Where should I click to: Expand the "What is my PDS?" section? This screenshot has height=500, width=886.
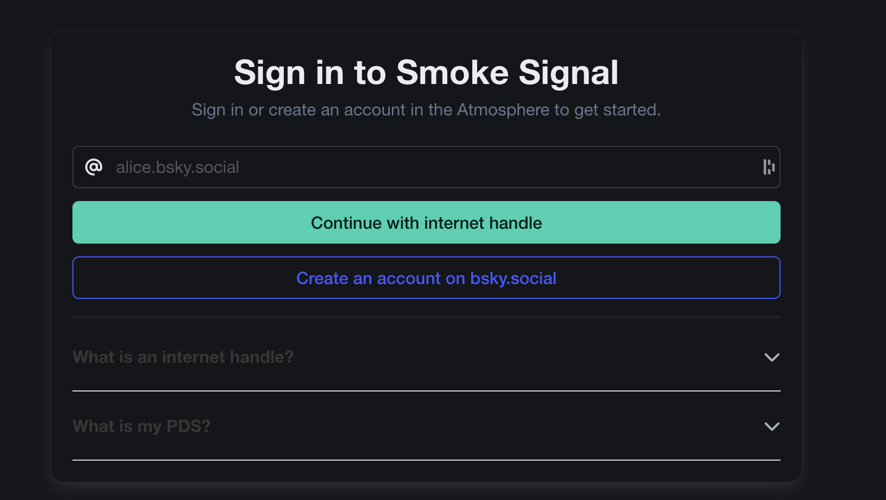pyautogui.click(x=426, y=427)
